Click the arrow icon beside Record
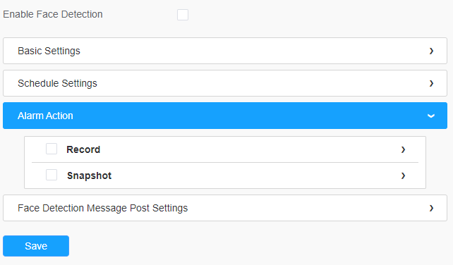 point(404,149)
